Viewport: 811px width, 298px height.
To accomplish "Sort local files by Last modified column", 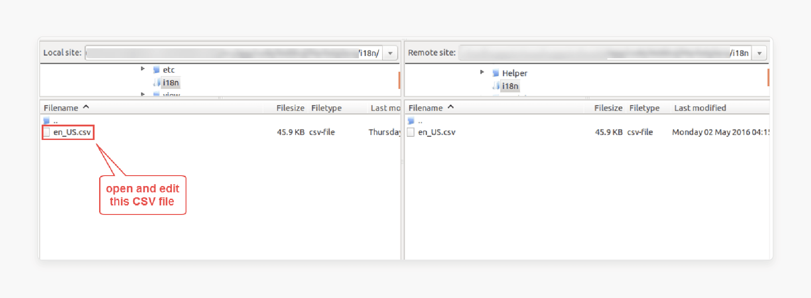I will [x=385, y=108].
